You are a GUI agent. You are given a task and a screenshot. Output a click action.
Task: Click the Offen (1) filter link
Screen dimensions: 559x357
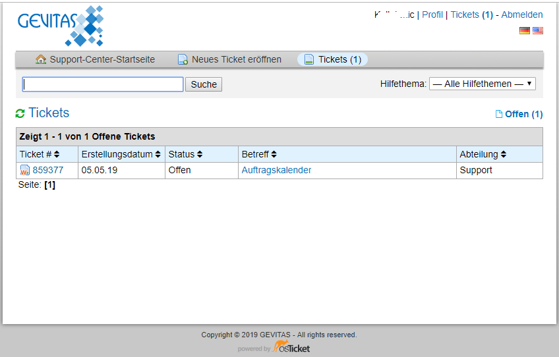coord(523,114)
